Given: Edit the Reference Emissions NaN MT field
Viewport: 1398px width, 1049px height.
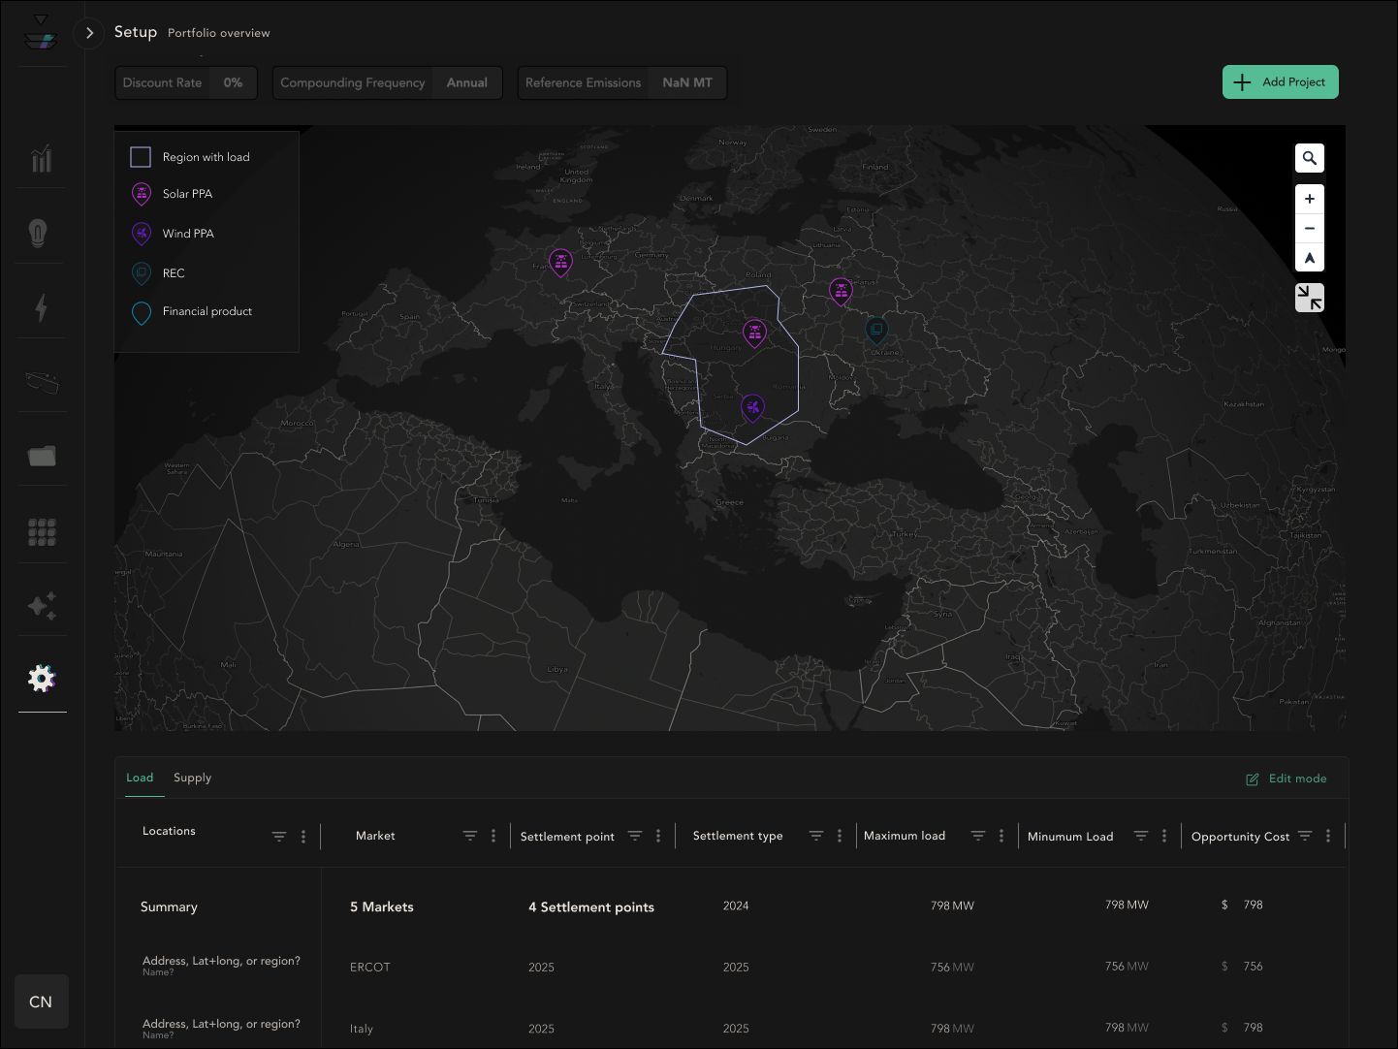Looking at the screenshot, I should 622,82.
